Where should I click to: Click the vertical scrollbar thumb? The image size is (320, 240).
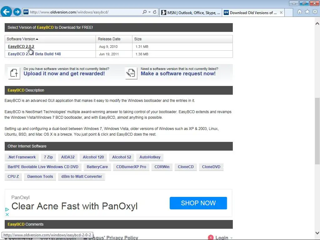pos(317,131)
